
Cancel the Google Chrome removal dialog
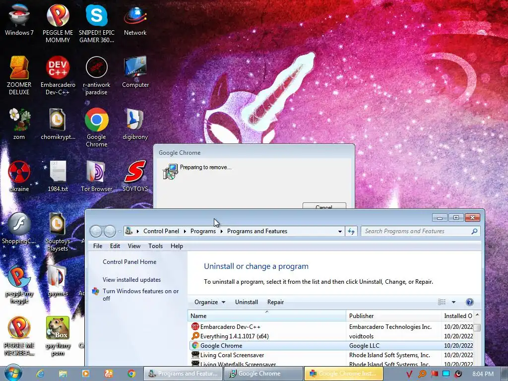[324, 206]
